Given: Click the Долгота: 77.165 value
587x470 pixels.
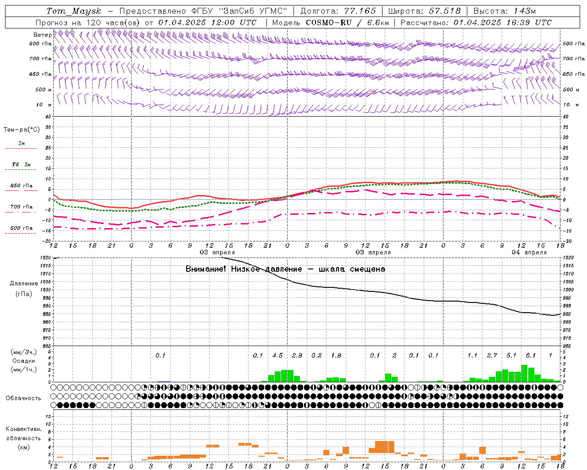Looking at the screenshot, I should [338, 11].
